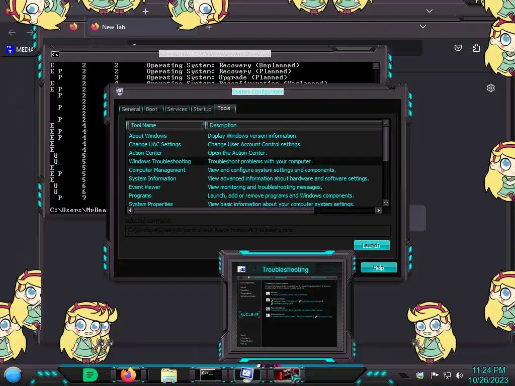Click 'Display Windows version information.' description
The width and height of the screenshot is (515, 386).
click(x=252, y=136)
